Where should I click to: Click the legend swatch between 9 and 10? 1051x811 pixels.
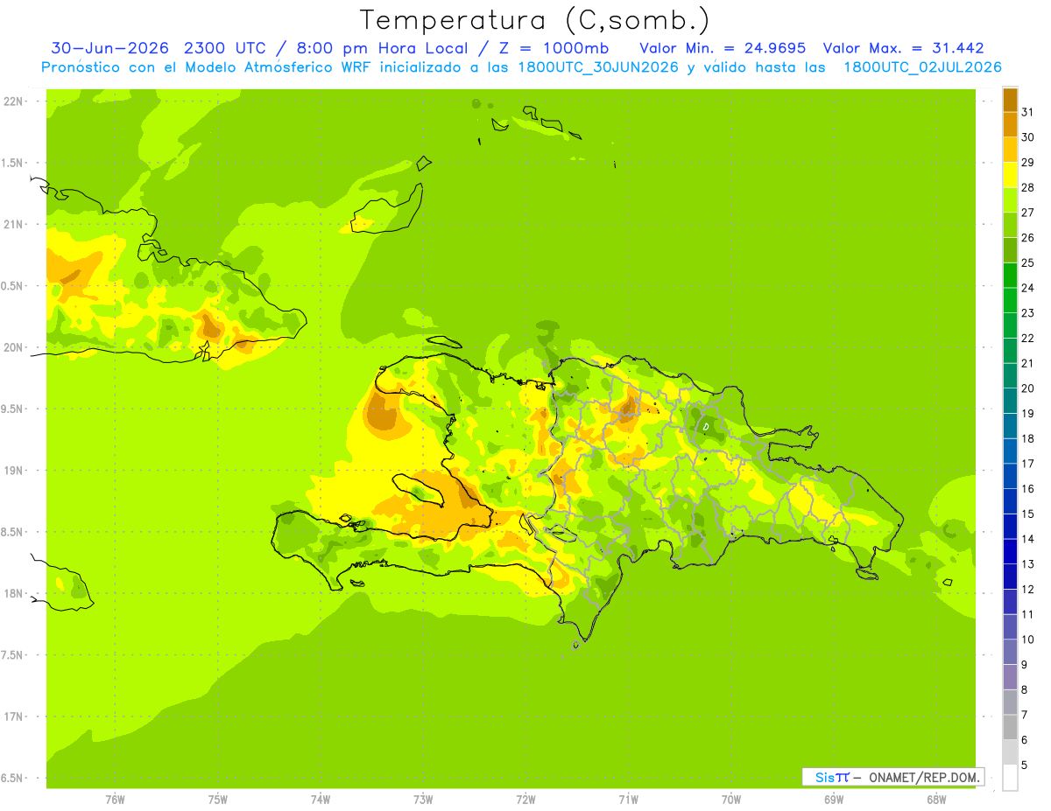coord(1010,652)
